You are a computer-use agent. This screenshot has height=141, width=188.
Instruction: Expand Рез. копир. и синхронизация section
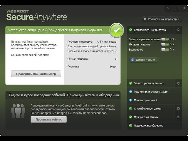(x=154, y=92)
